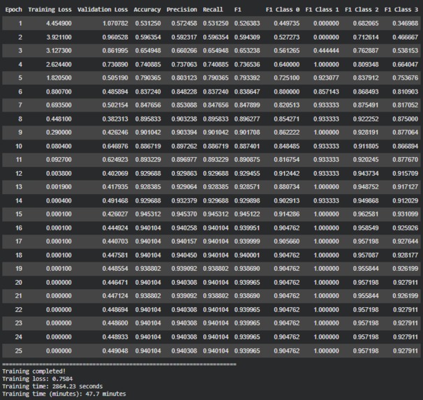Select precision value 0.940450
The image size is (423, 400).
coord(184,255)
